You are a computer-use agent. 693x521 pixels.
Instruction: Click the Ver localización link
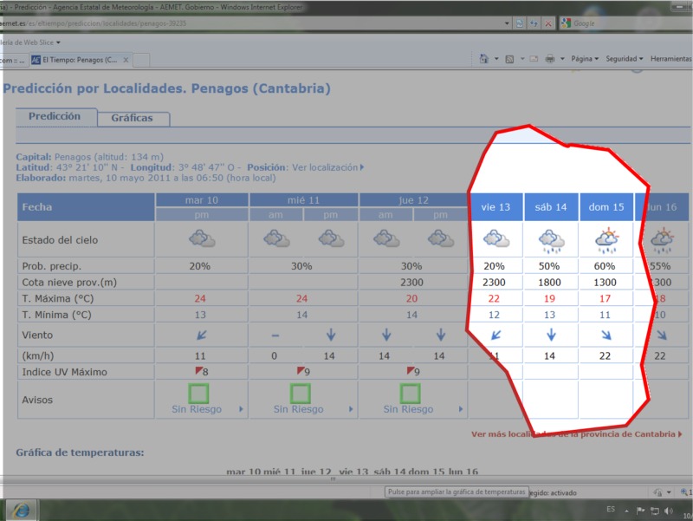[327, 167]
